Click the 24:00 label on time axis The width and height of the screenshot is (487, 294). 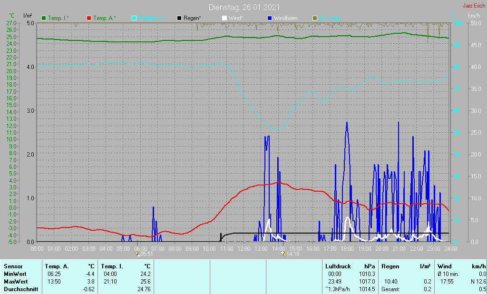tap(451, 249)
